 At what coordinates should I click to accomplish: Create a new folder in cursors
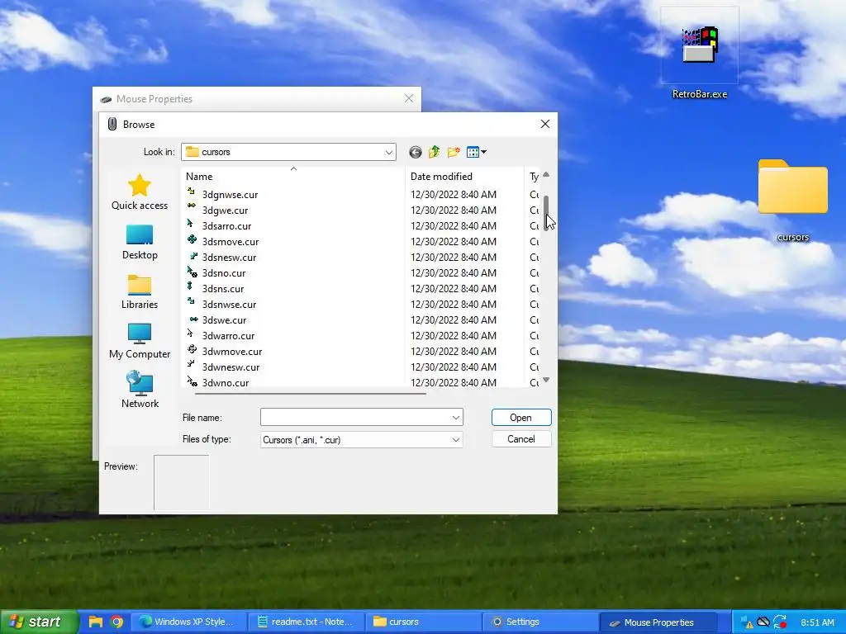454,152
